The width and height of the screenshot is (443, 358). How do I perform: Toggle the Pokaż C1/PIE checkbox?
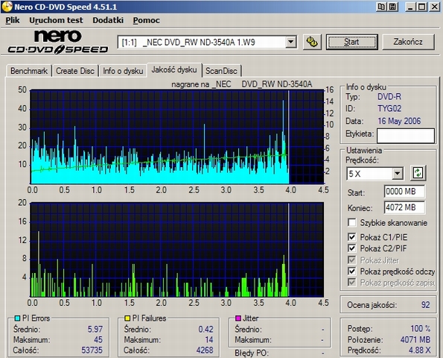point(351,237)
